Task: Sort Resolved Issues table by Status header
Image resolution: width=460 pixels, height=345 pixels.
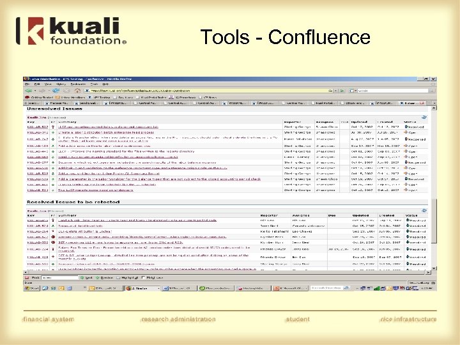Action: (411, 215)
